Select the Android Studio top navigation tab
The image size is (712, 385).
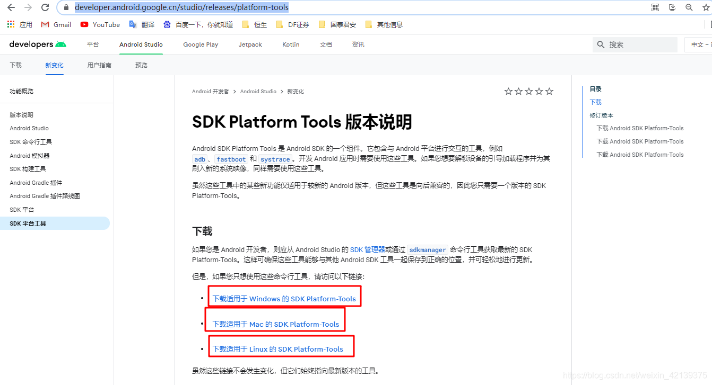(141, 44)
